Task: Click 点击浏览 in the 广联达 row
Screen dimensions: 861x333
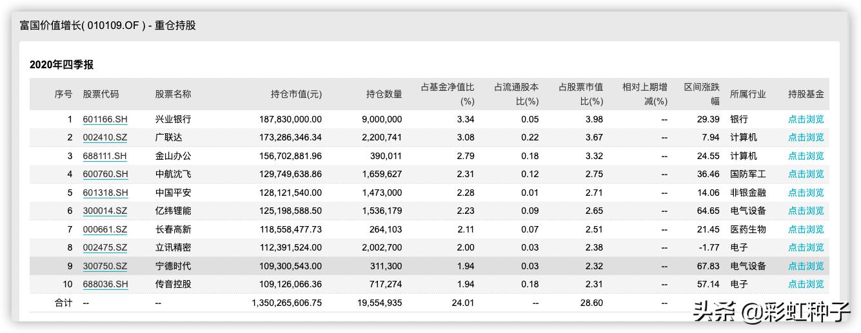Action: click(806, 137)
